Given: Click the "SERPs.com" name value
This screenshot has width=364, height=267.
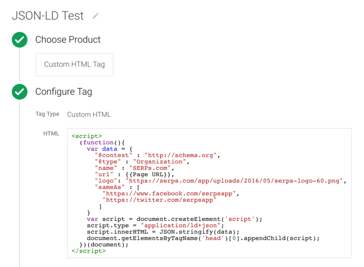Looking at the screenshot, I should [x=153, y=168].
